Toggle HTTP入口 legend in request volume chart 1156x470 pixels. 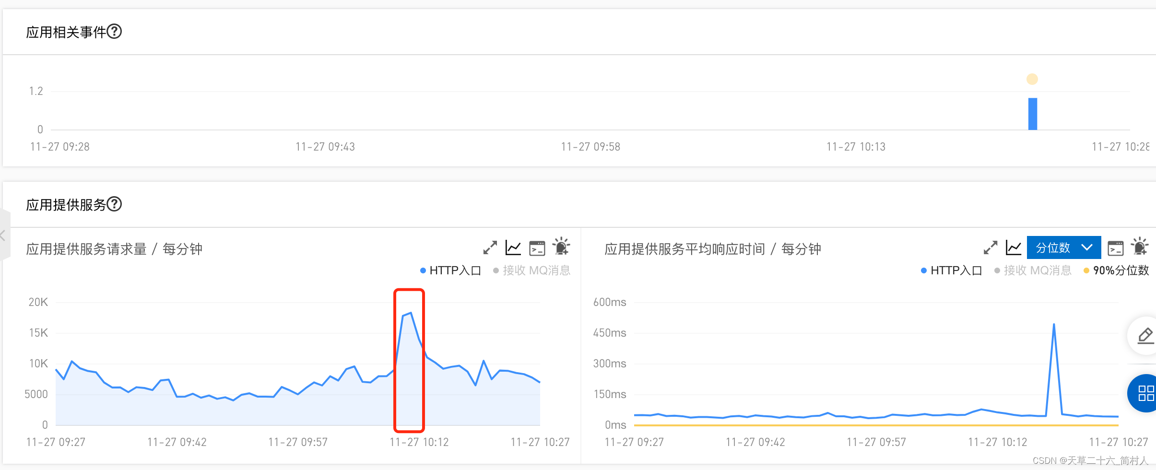coord(450,270)
